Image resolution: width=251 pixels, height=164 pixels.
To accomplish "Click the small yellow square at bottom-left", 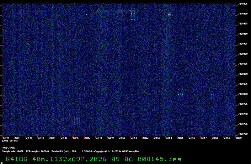I will click(2, 163).
